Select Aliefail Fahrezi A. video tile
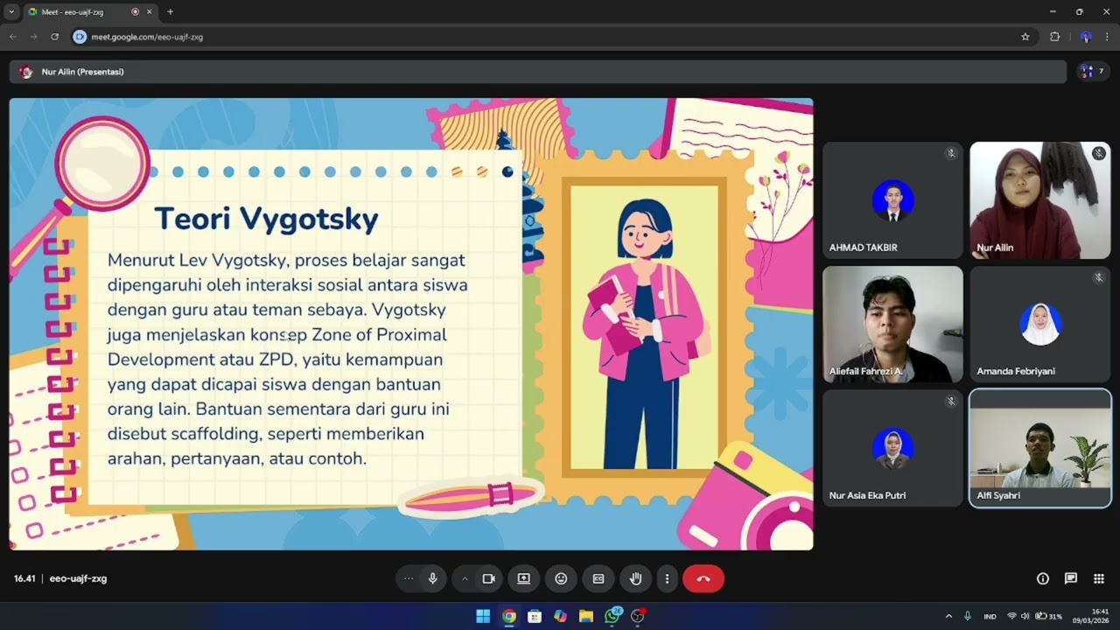The width and height of the screenshot is (1120, 630). [x=892, y=325]
